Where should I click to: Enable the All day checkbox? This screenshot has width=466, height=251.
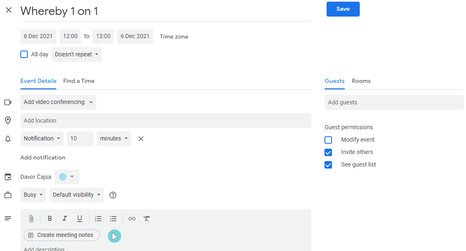[24, 54]
